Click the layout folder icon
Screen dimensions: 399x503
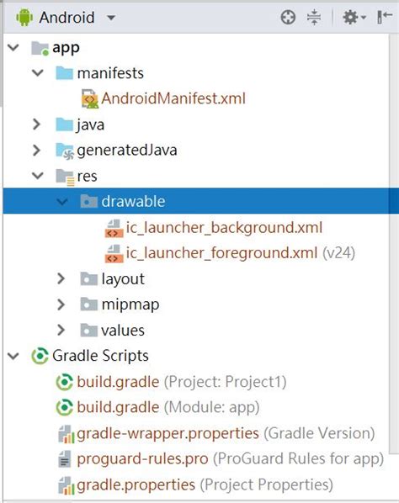88,278
